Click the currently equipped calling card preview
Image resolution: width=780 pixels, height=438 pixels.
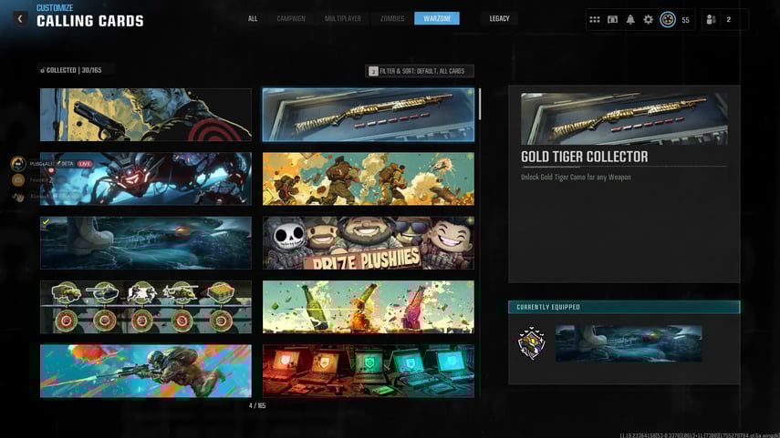click(x=629, y=343)
